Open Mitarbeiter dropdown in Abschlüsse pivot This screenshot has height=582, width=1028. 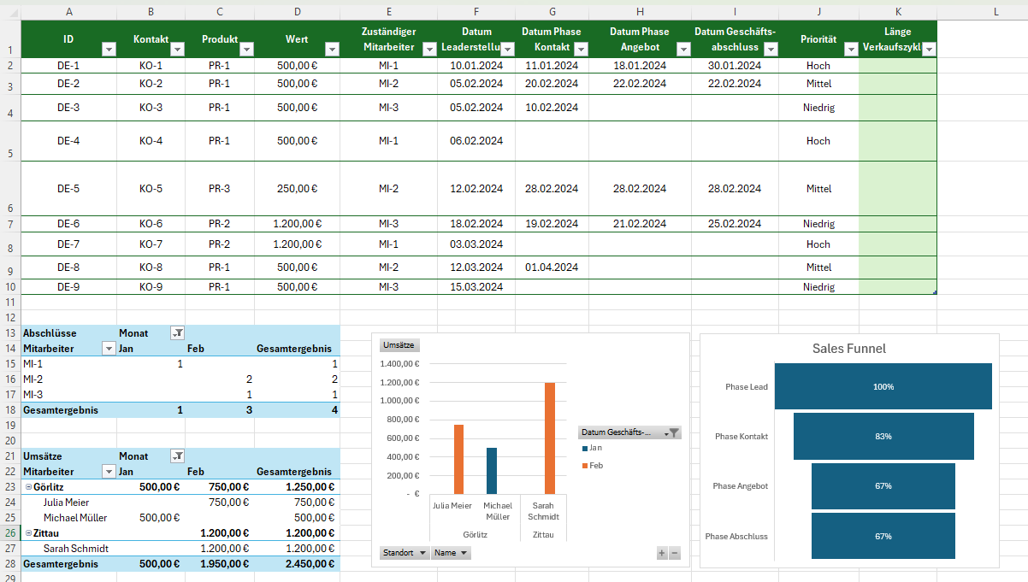pos(109,349)
